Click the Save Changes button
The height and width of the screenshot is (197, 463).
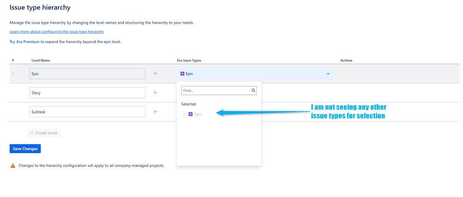point(25,149)
